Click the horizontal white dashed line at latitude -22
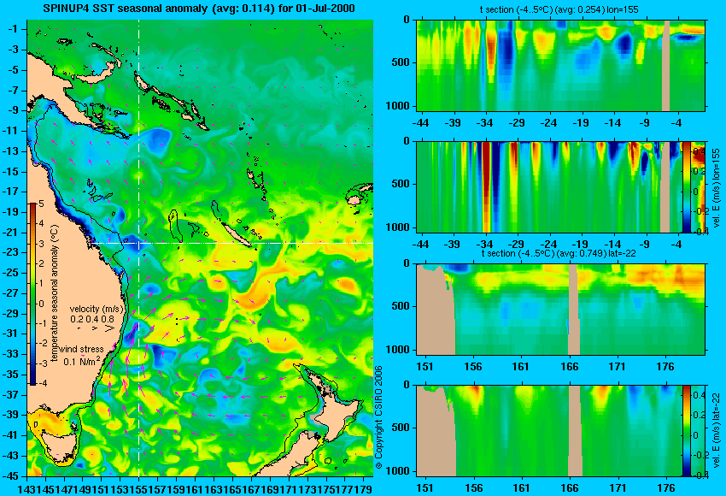This screenshot has height=496, width=726. (x=231, y=243)
